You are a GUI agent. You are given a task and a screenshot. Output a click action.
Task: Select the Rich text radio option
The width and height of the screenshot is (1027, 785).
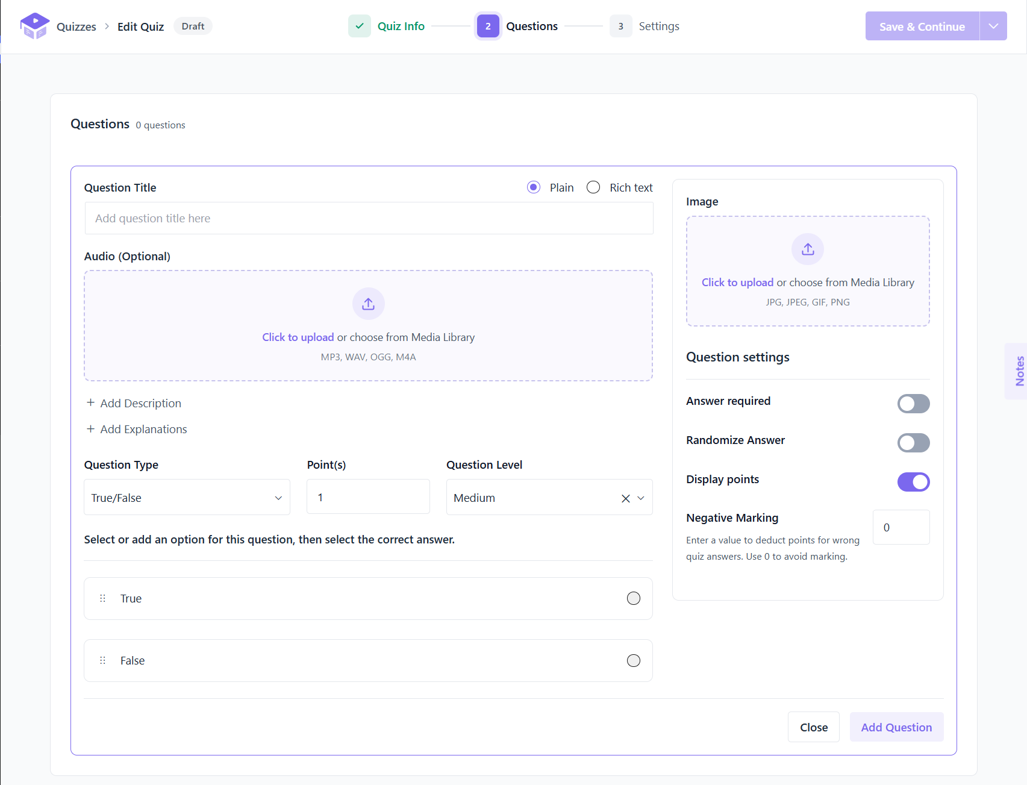point(593,187)
